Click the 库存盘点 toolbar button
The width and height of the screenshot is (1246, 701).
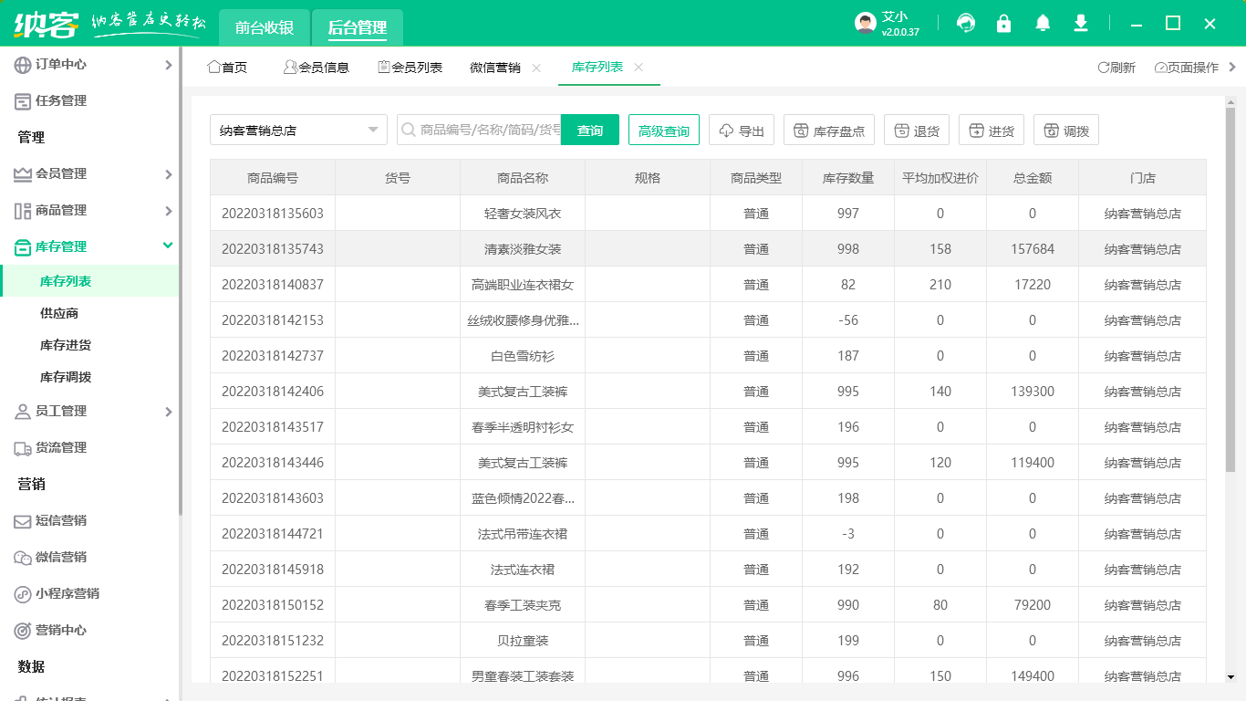point(829,131)
